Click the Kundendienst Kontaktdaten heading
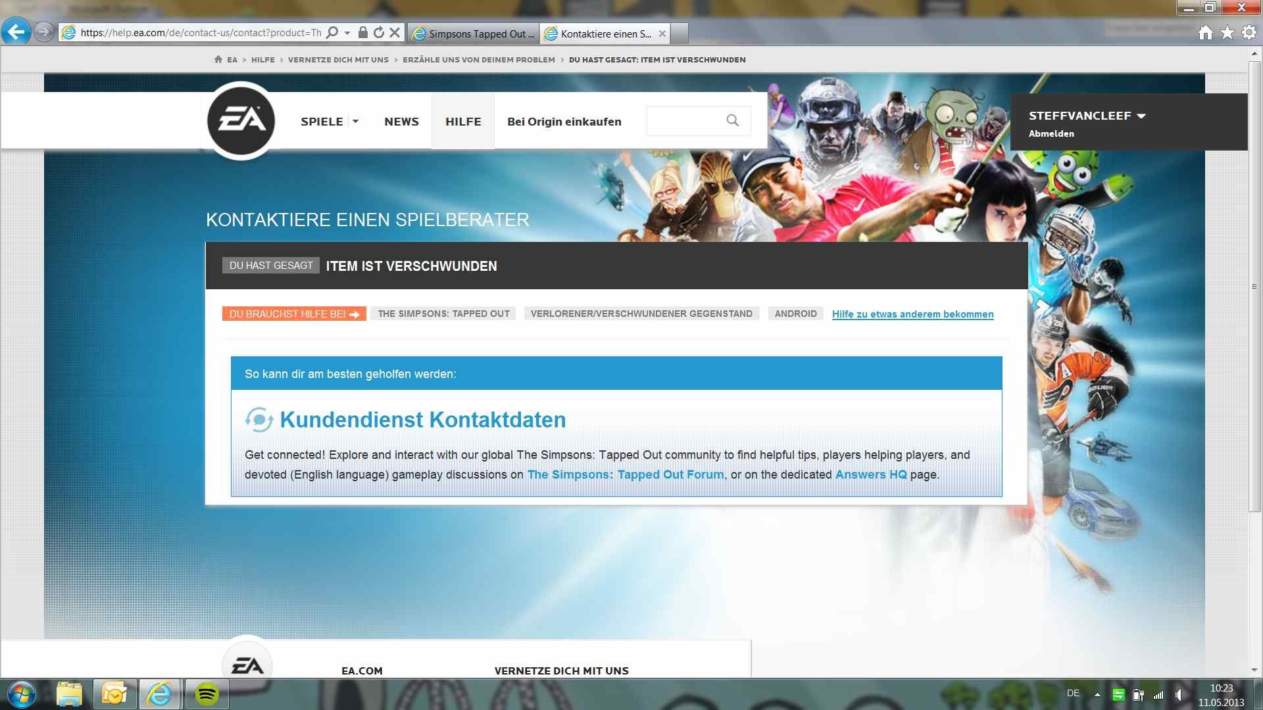Screen dimensions: 1263x710 (423, 419)
